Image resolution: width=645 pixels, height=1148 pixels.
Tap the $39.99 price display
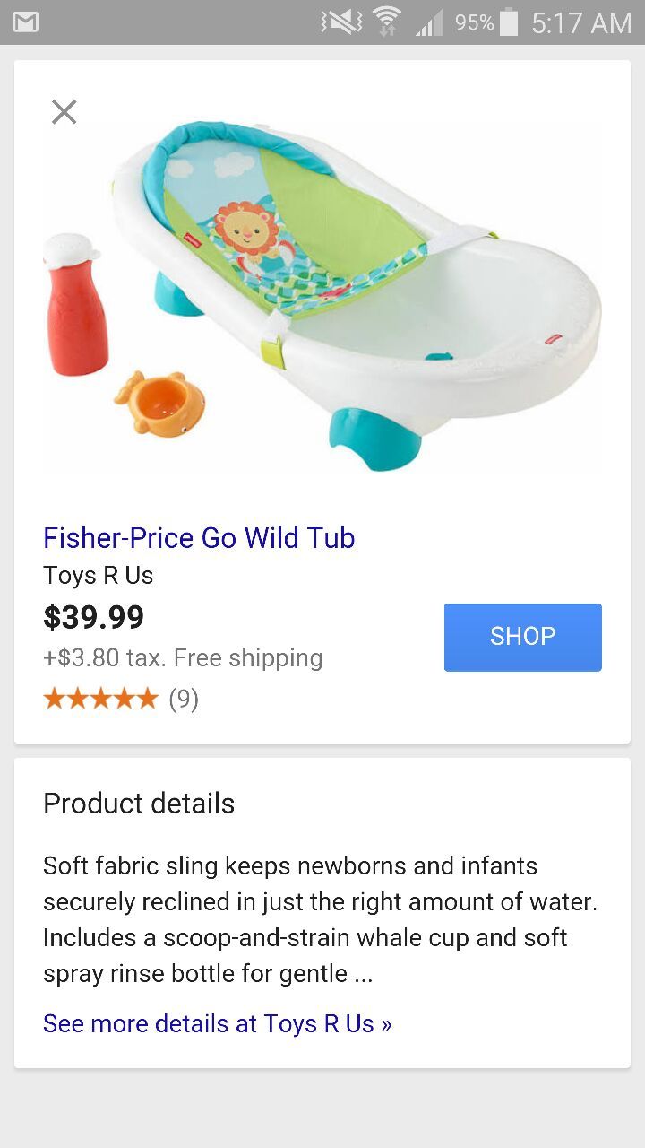[93, 617]
